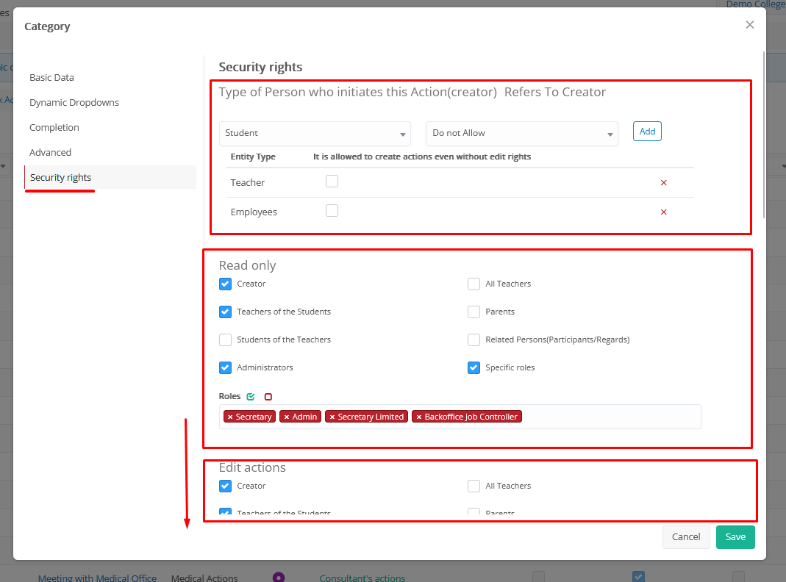Viewport: 786px width, 582px height.
Task: Open the Dynamic Dropdowns tab
Action: click(x=74, y=102)
